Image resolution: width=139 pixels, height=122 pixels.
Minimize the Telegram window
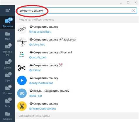coord(121,3)
